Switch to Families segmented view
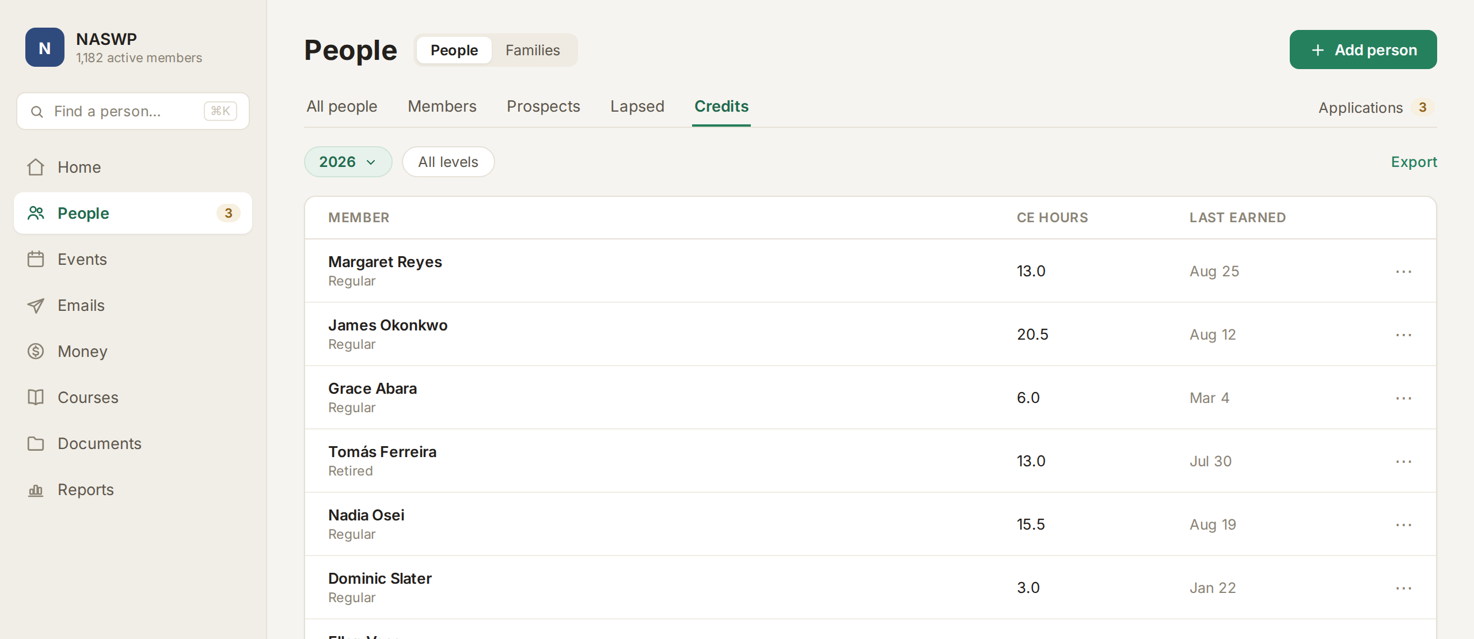Screen dimensions: 1474x639 pos(533,50)
